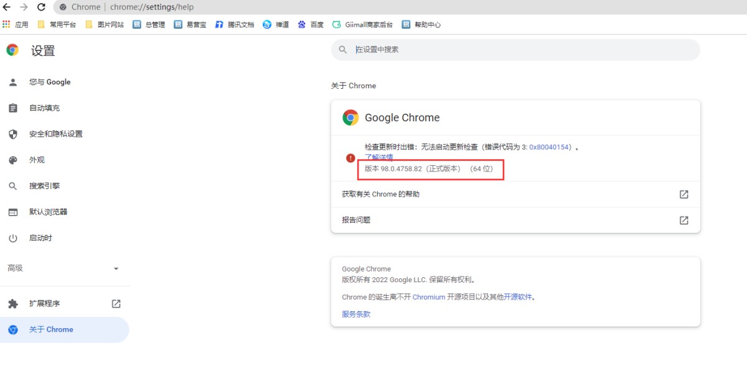
Task: Click Chrome icon beside 关于 Chrome
Action: [13, 330]
